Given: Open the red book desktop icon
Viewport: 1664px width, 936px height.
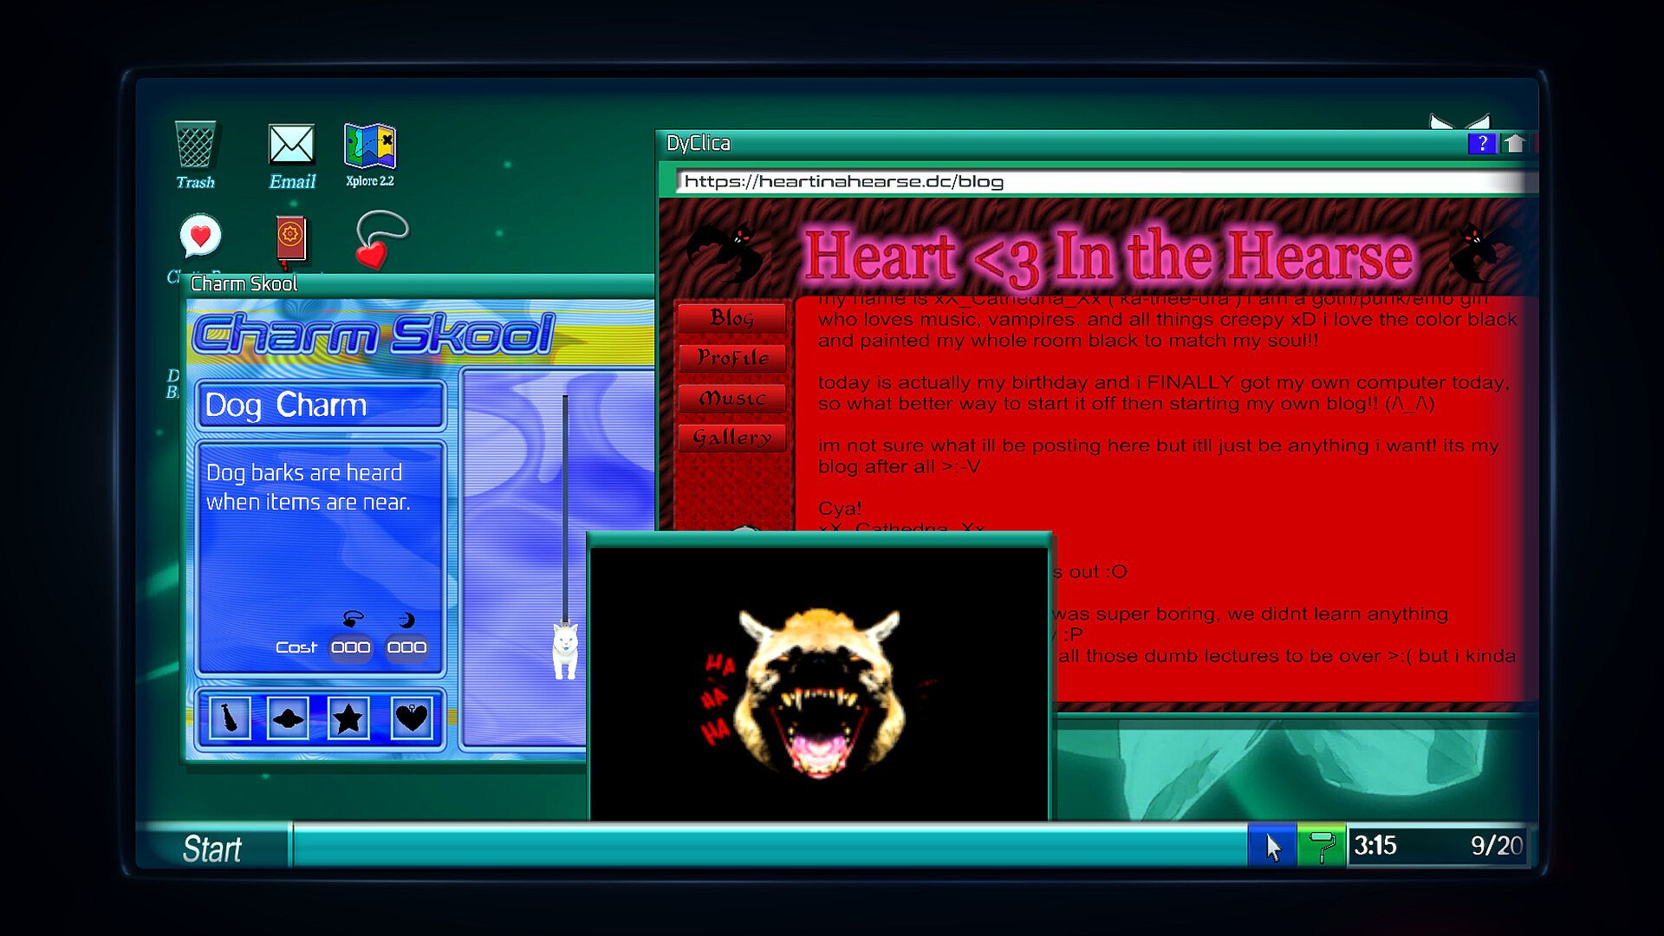Looking at the screenshot, I should click(x=291, y=238).
